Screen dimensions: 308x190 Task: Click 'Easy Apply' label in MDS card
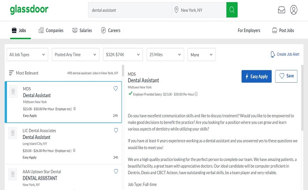(x=30, y=116)
